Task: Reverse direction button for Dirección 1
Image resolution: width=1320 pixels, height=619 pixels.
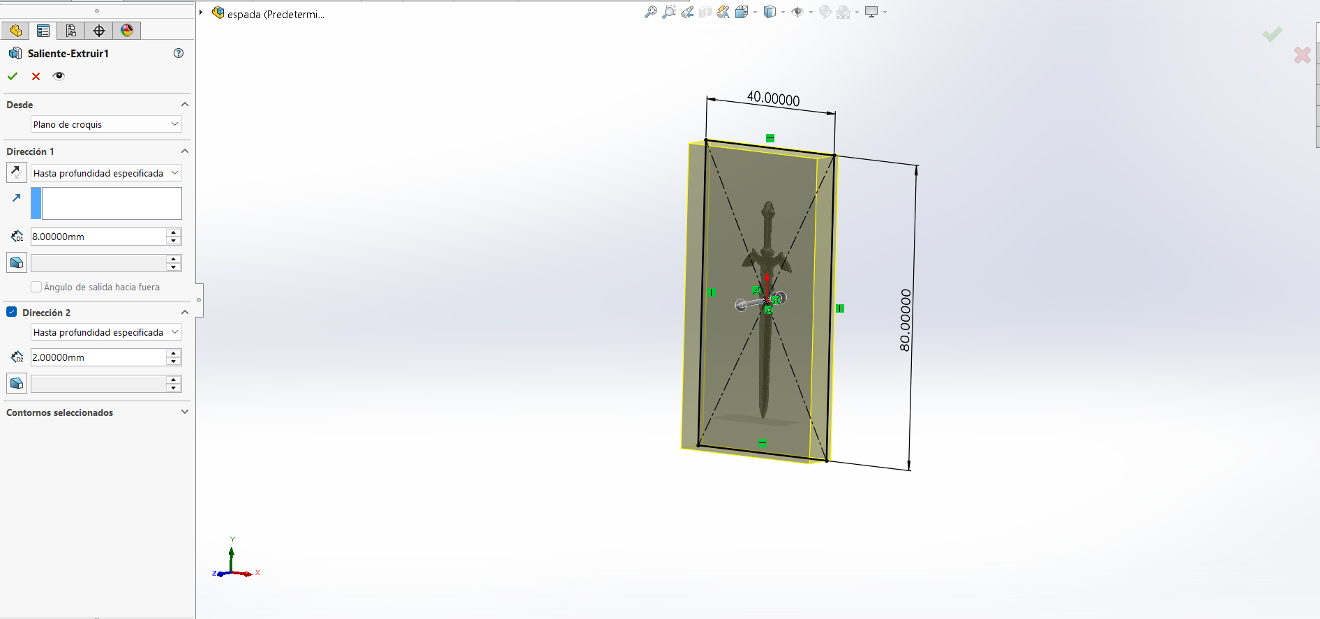Action: [x=17, y=172]
